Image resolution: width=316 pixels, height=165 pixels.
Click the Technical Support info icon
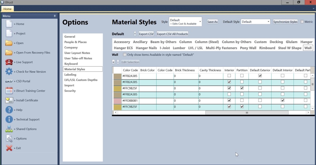pyautogui.click(x=9, y=119)
